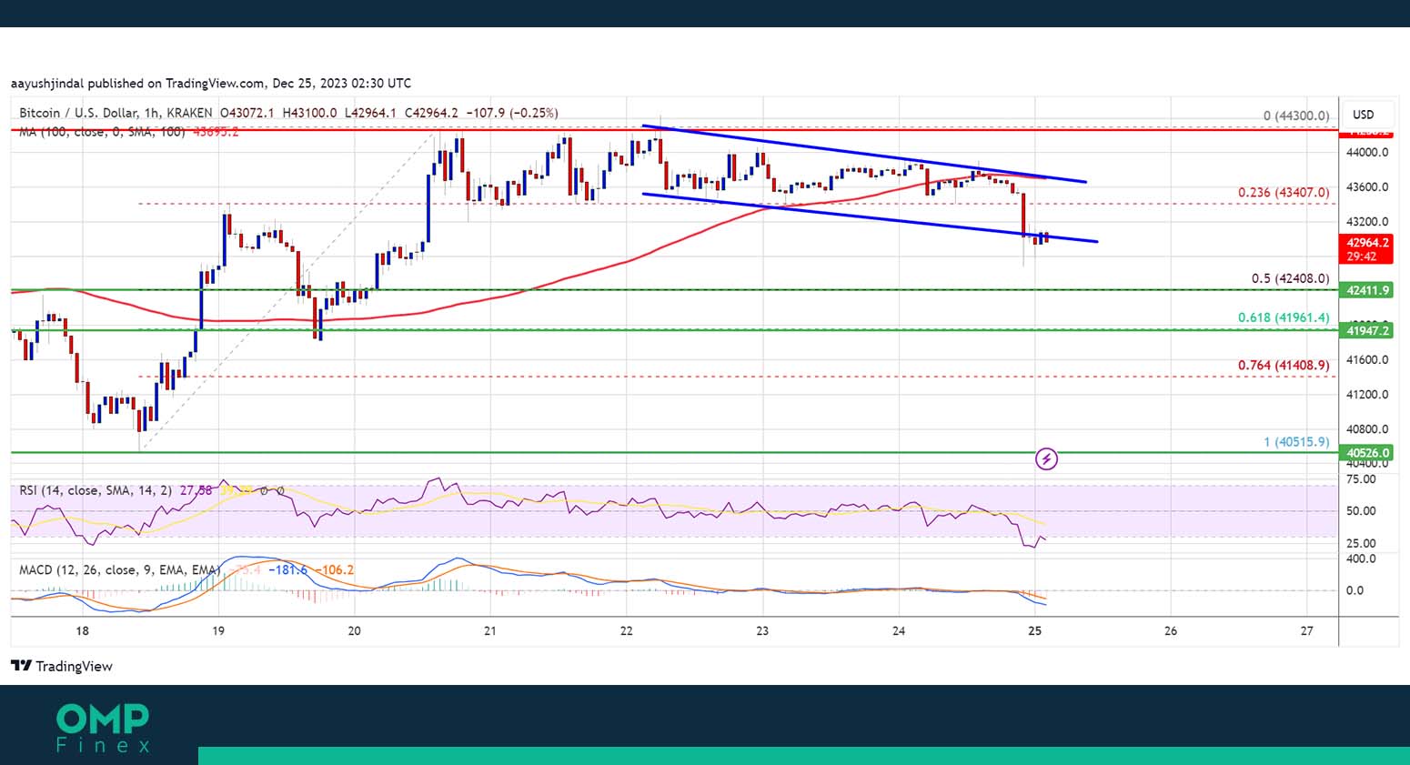Click the 43200.0 price axis value
1410x765 pixels.
[x=1367, y=221]
